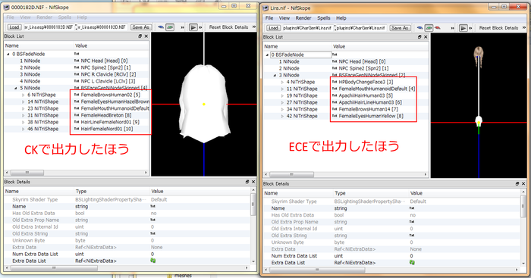Viewport: 531px width, 278px height.
Task: Collapse the 5 NiNode branch in left Block List
Action: tap(16, 88)
